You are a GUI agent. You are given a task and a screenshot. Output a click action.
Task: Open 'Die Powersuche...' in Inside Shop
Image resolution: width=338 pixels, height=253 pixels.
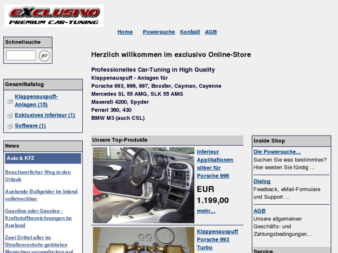[x=277, y=152]
